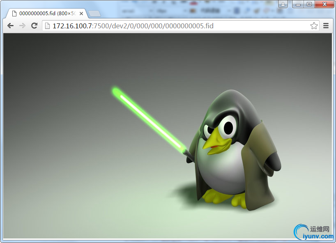This screenshot has width=336, height=243.
Task: Minimize the Chrome window
Action: pyautogui.click(x=298, y=4)
